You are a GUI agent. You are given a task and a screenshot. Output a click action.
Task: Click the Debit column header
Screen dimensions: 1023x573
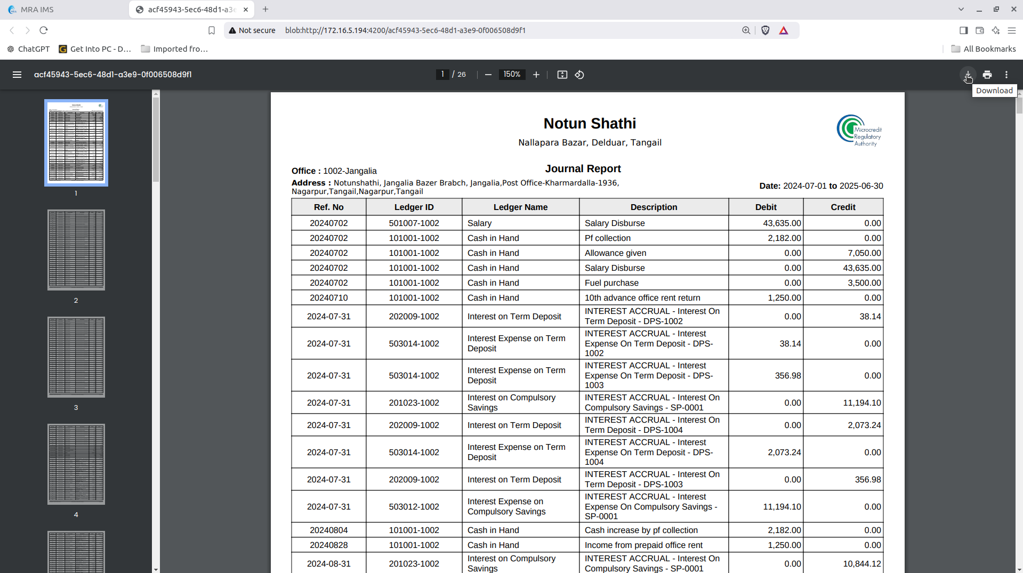(766, 207)
